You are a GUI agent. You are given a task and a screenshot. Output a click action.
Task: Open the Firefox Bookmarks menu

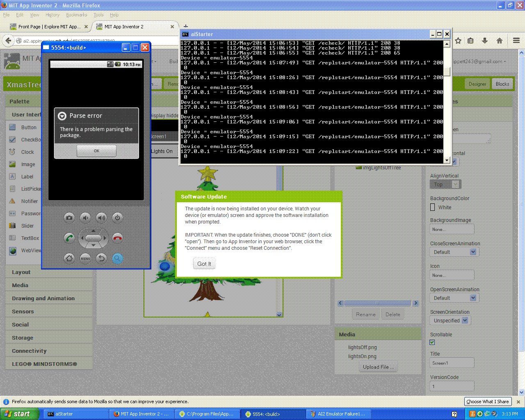(x=77, y=15)
